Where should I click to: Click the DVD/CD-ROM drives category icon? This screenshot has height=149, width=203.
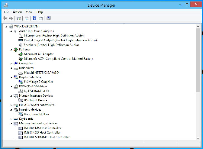(16, 86)
